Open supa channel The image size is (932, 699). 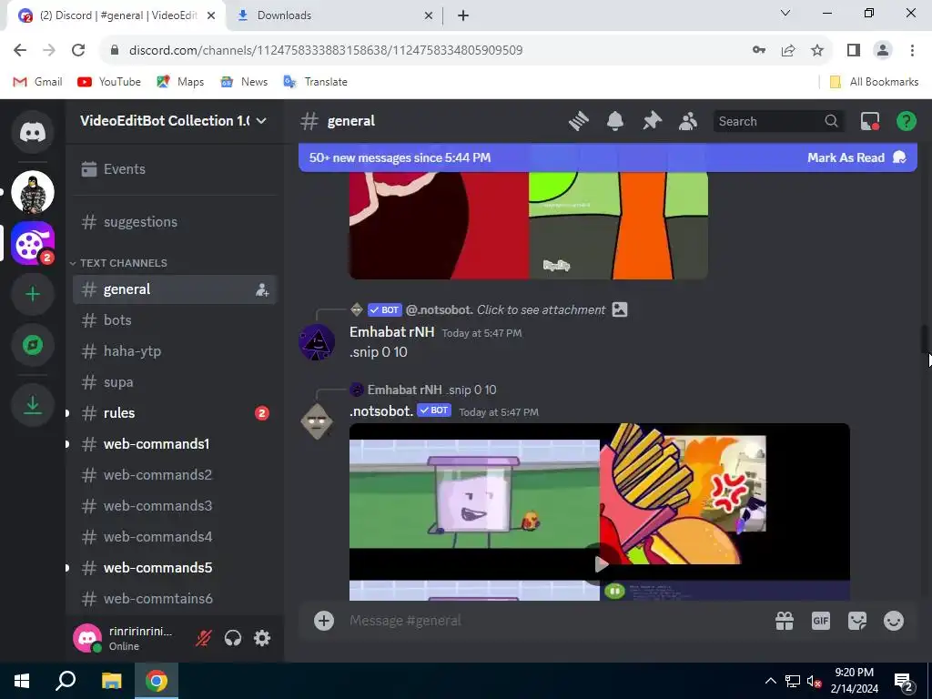click(175, 382)
